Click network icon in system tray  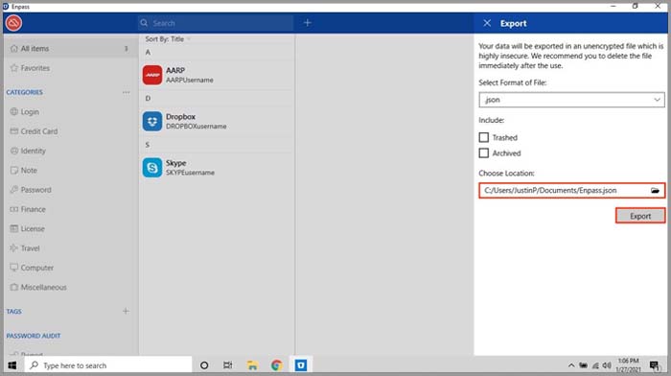tap(595, 365)
